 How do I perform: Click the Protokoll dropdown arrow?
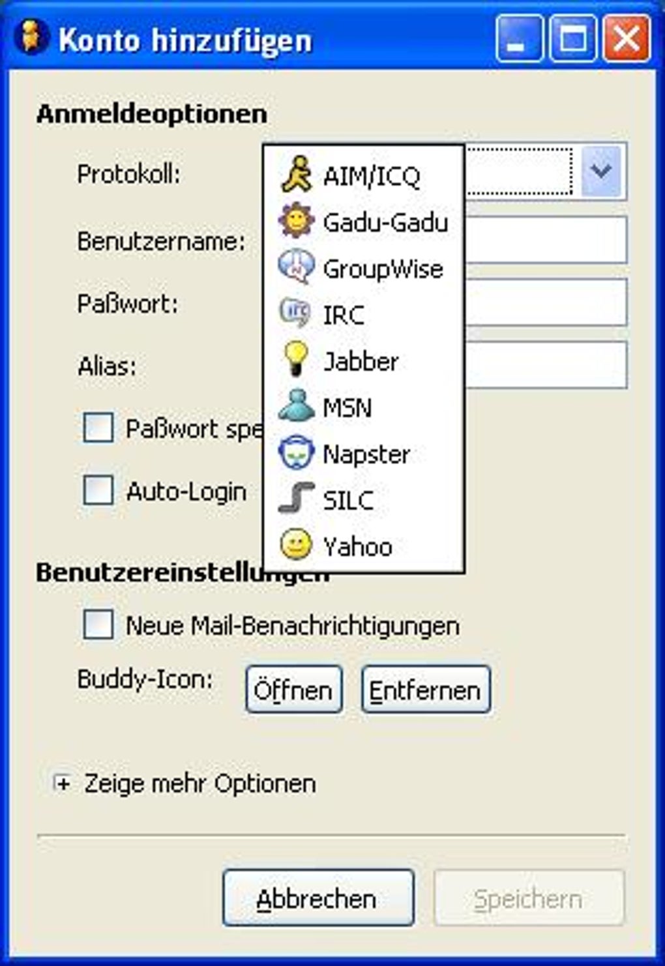(x=600, y=172)
